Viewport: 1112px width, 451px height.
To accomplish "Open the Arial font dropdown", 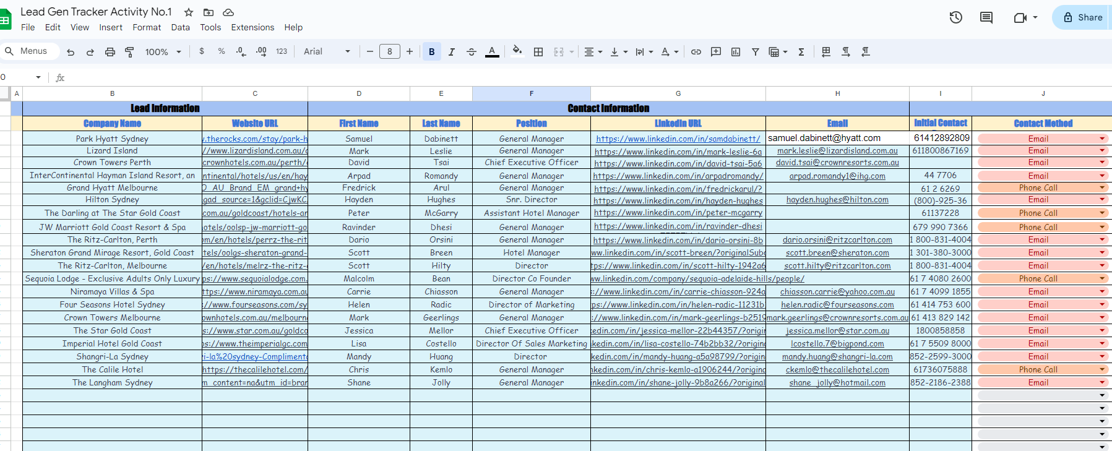I will pos(327,51).
